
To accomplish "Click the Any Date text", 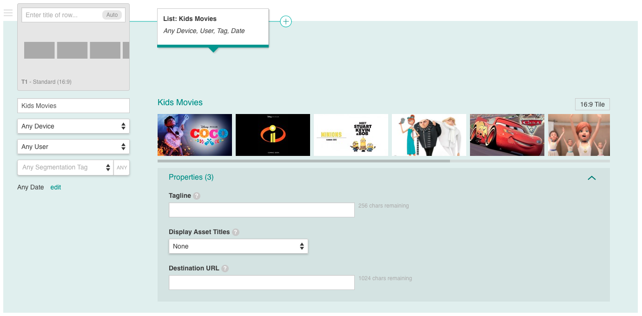I will tap(31, 187).
